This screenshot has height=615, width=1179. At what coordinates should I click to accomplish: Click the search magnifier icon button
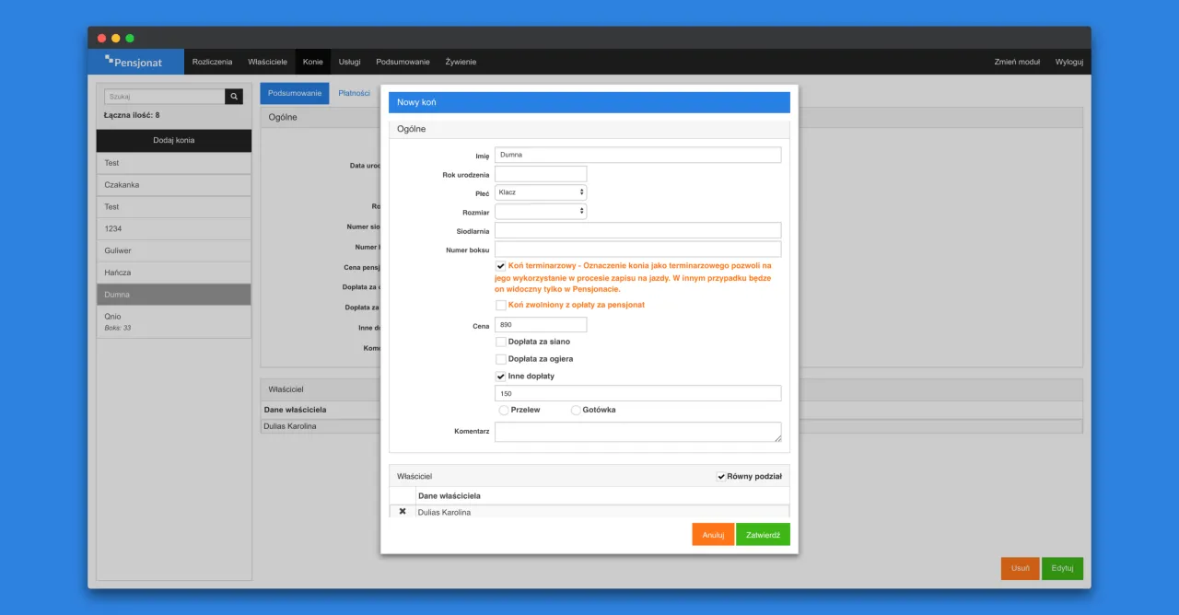pos(234,96)
